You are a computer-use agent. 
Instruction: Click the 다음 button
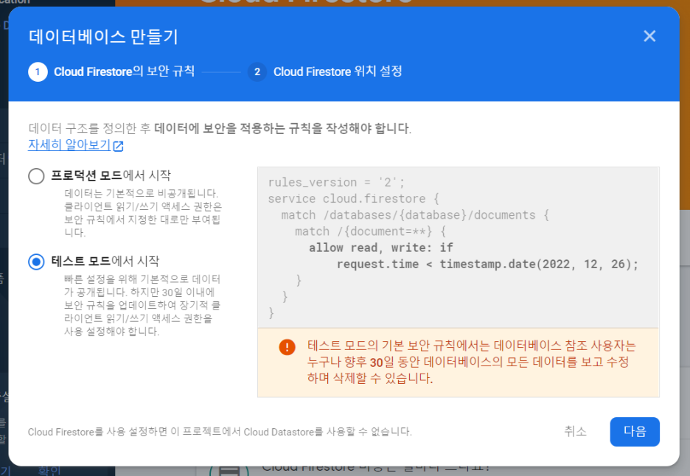point(635,432)
